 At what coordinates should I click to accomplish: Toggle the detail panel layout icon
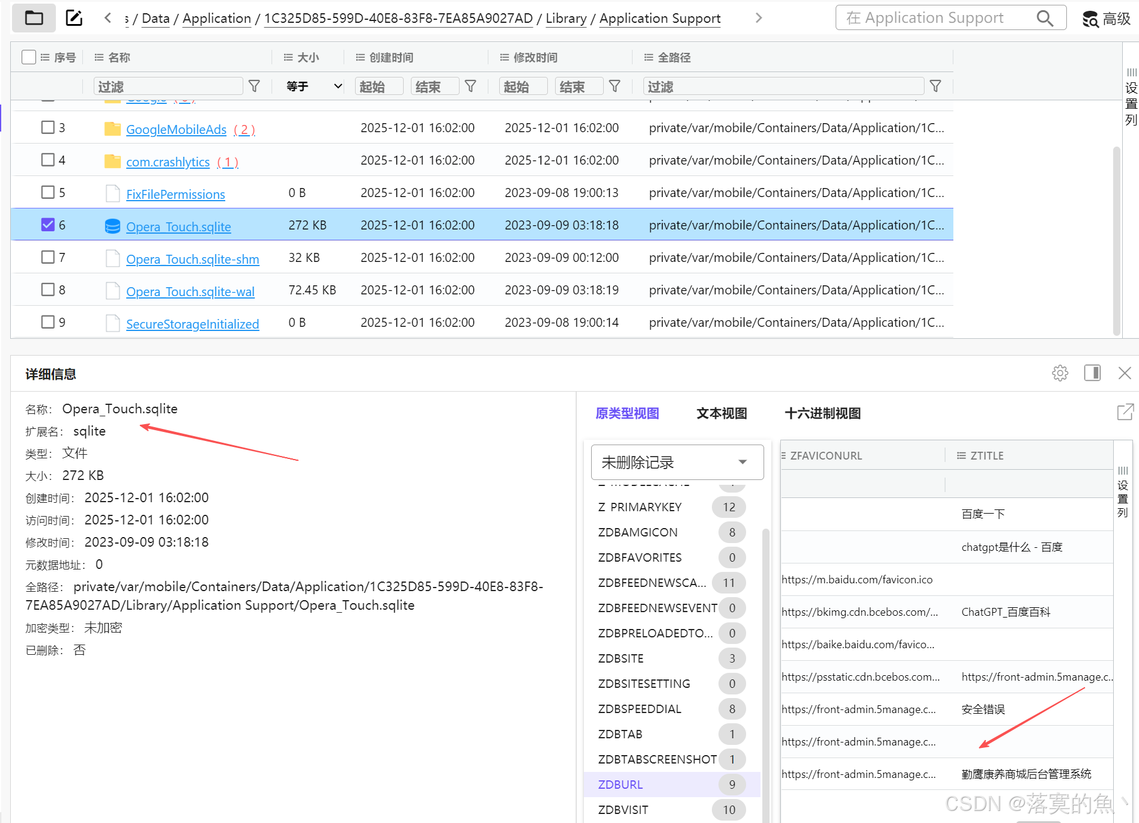tap(1092, 373)
